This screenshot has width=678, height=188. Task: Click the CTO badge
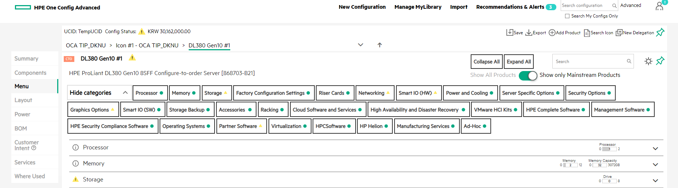[x=69, y=59]
